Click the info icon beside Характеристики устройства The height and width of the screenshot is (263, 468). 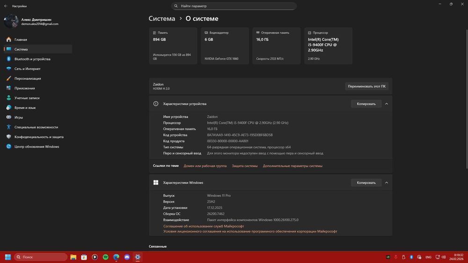[156, 104]
